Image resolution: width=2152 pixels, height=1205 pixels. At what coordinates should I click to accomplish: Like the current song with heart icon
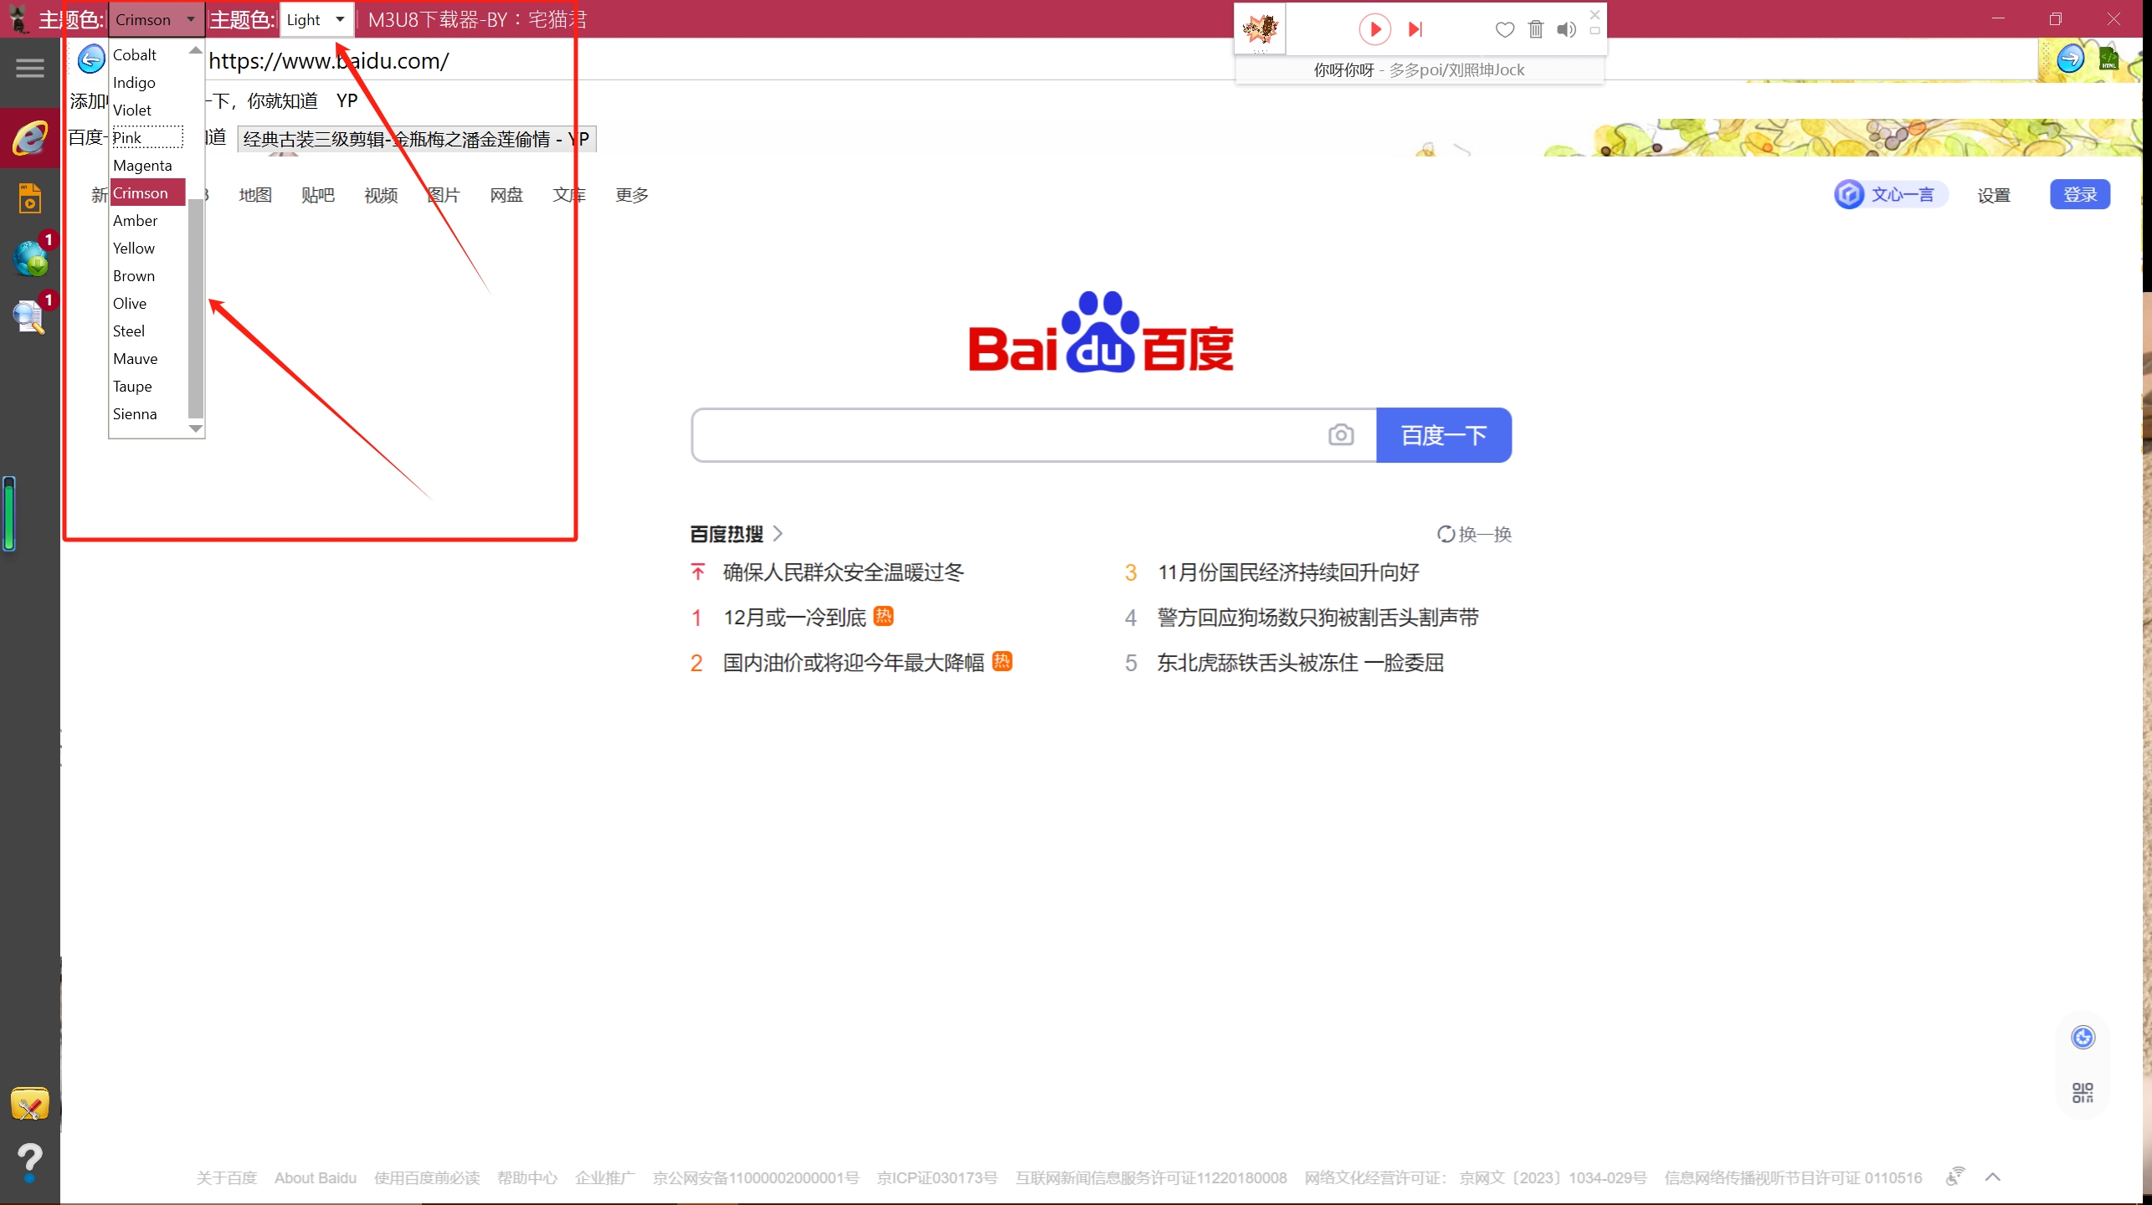[1505, 30]
